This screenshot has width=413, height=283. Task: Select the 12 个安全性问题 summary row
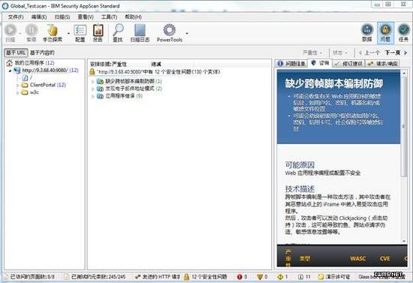pos(155,72)
